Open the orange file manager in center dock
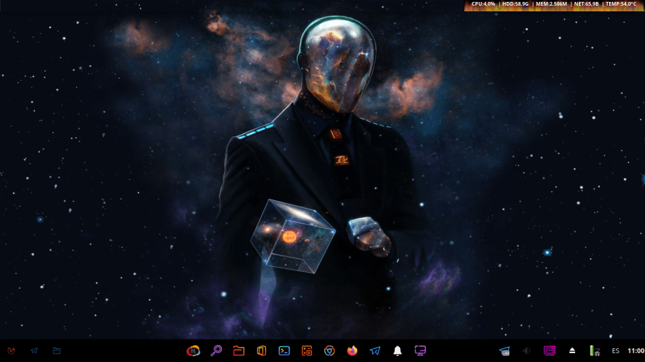The width and height of the screenshot is (645, 362). [x=239, y=351]
